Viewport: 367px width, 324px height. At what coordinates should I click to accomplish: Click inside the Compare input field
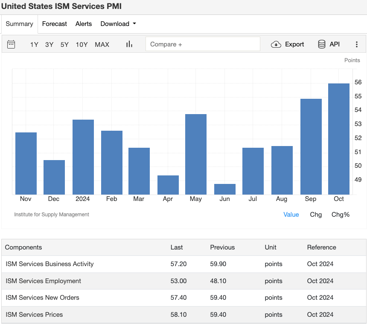203,43
